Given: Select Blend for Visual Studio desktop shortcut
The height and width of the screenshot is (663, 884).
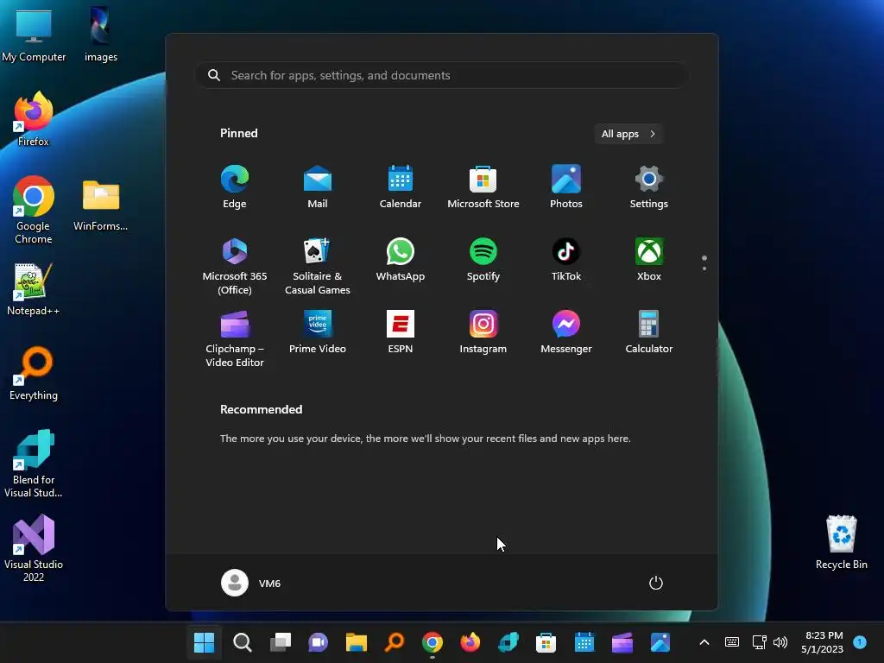Looking at the screenshot, I should (x=34, y=464).
